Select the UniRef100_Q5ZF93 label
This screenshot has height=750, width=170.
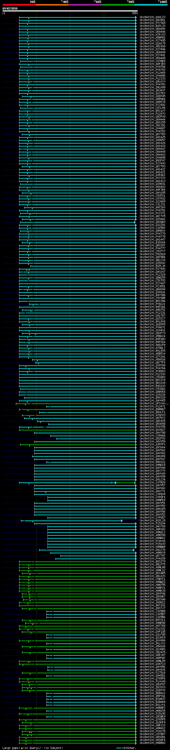tap(152, 438)
